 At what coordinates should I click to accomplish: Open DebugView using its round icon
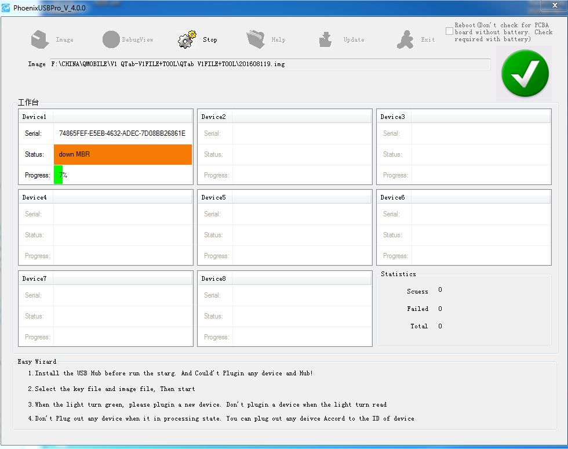tap(111, 39)
